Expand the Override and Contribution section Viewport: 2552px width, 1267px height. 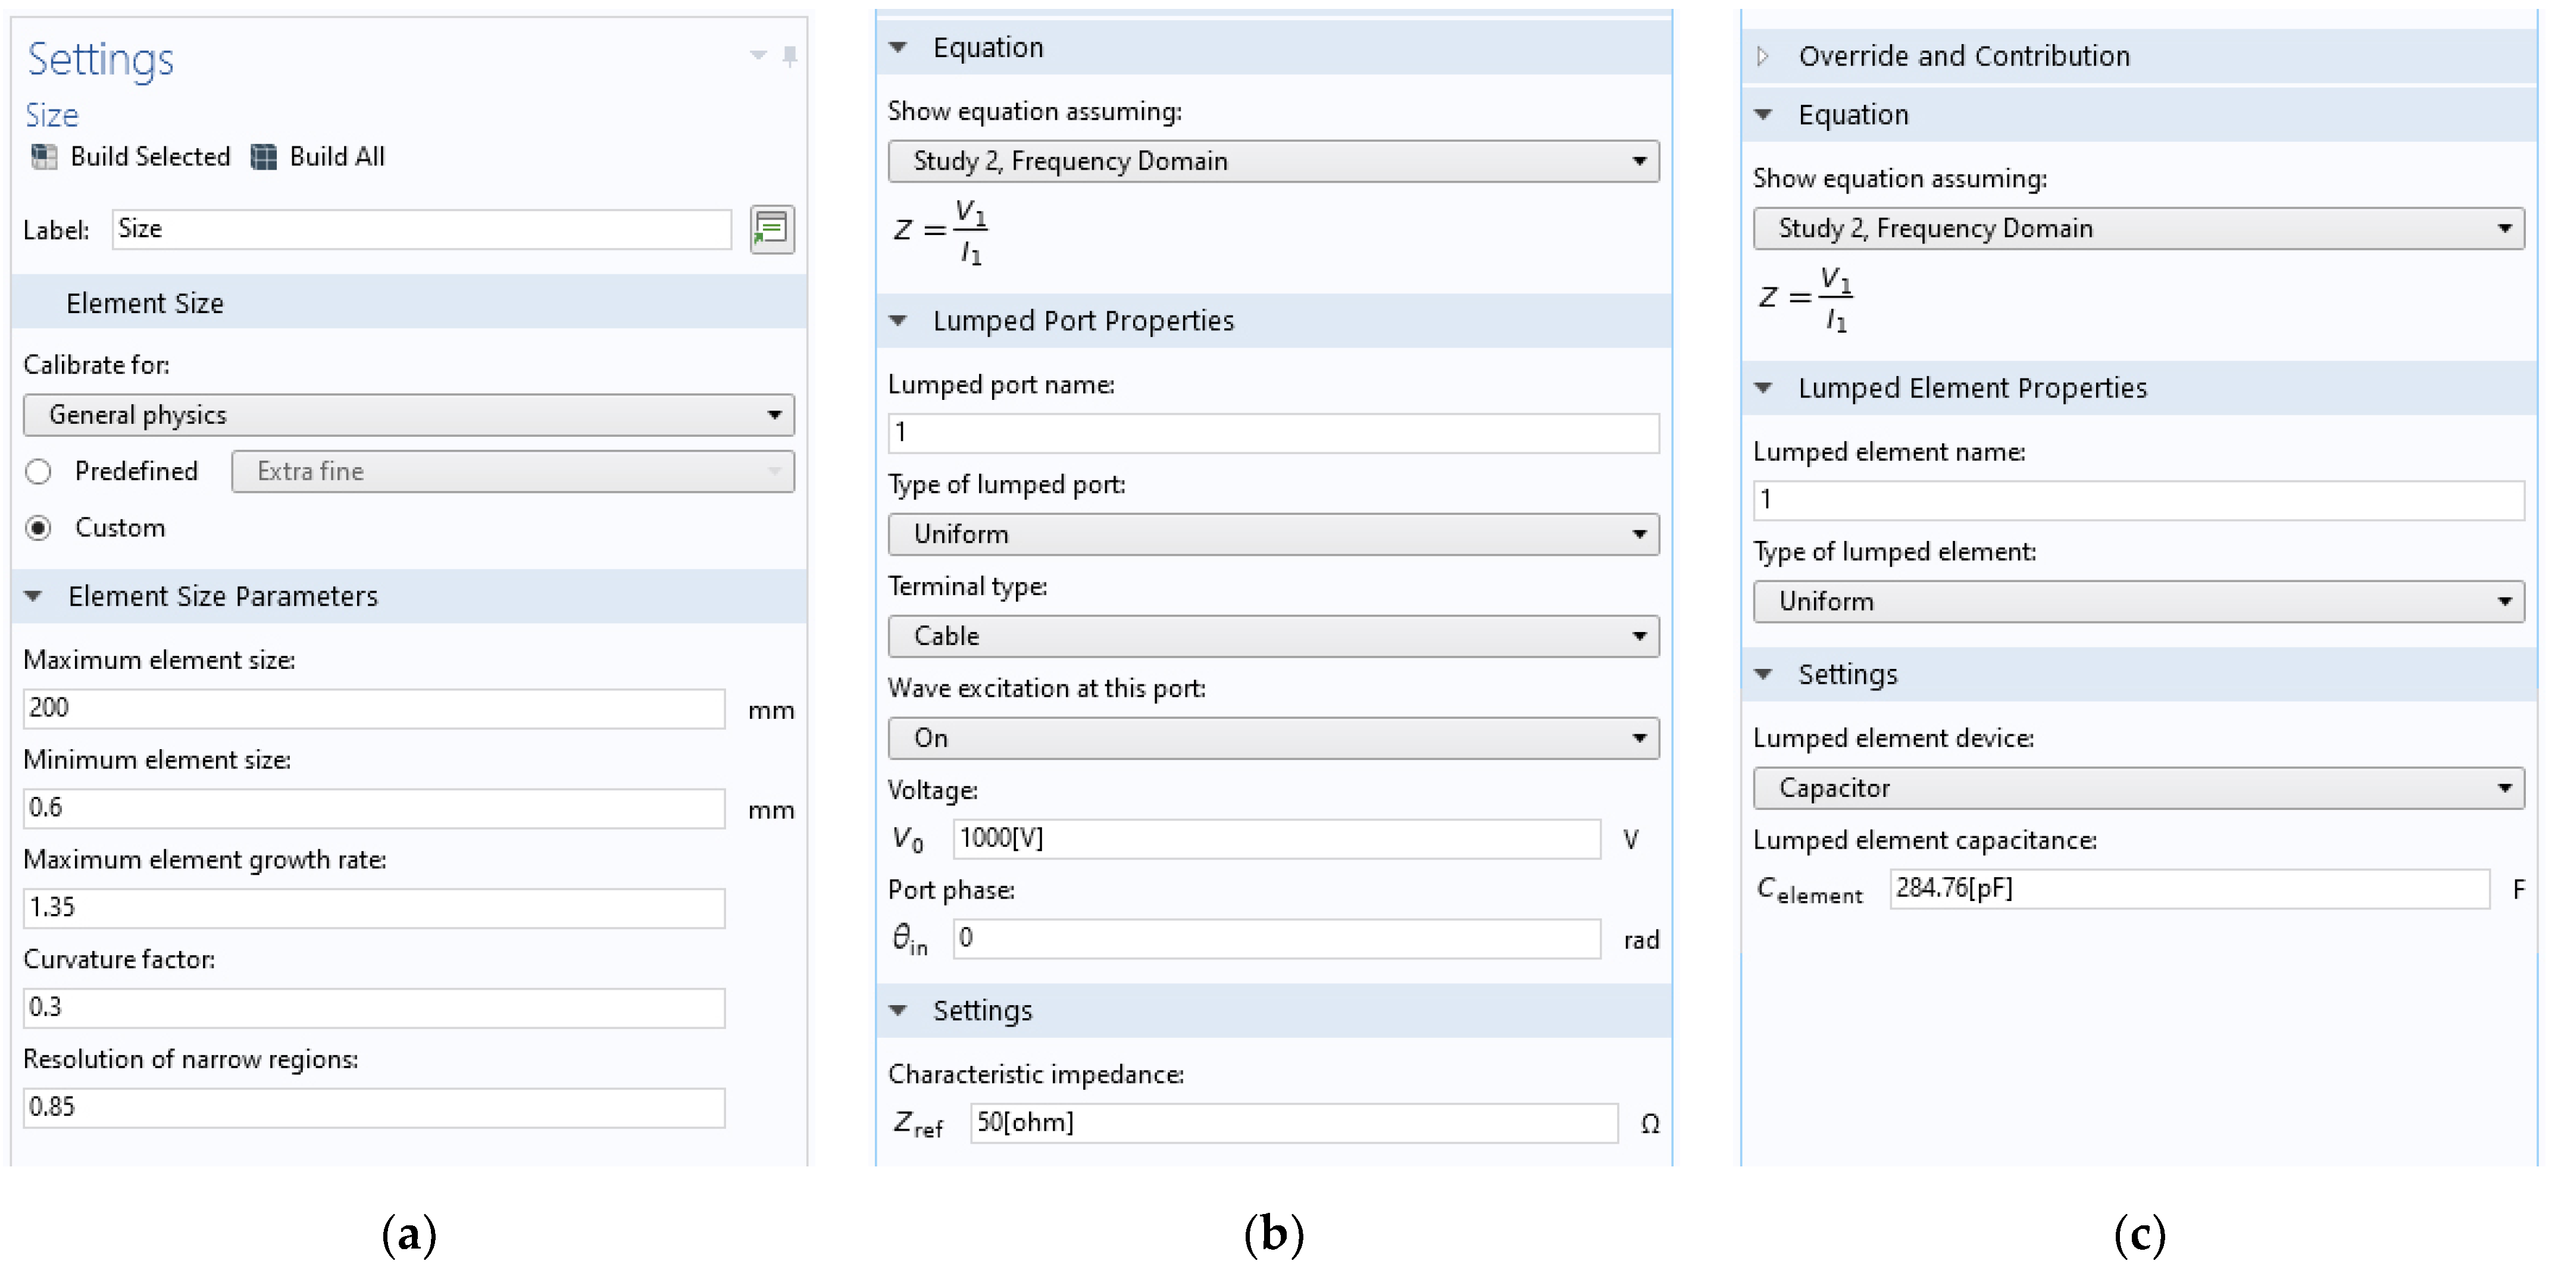pyautogui.click(x=1763, y=57)
